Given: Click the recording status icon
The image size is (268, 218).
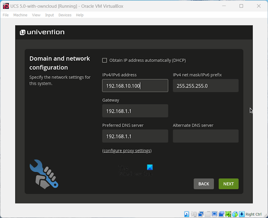Looking at the screenshot, I should pyautogui.click(x=221, y=214).
